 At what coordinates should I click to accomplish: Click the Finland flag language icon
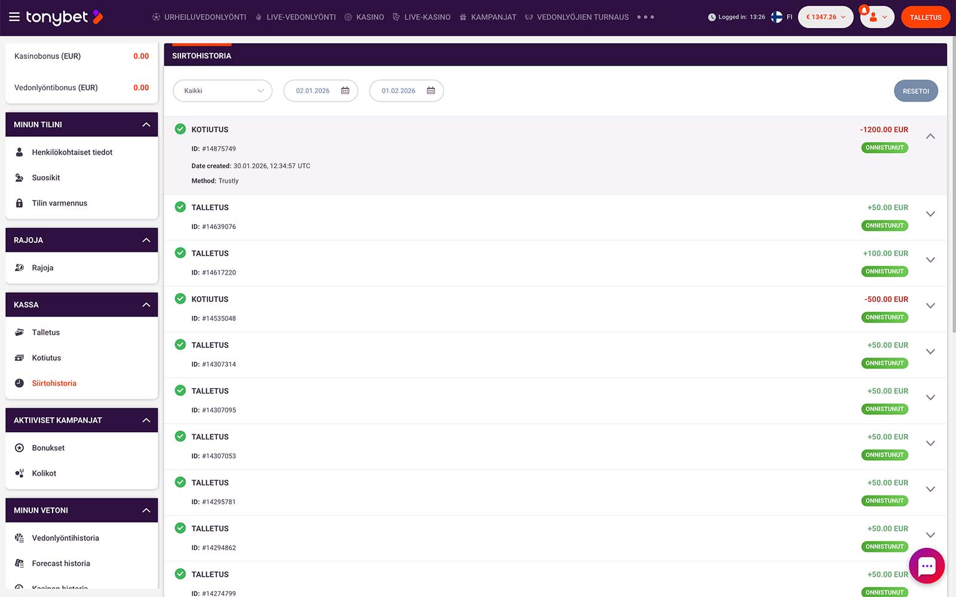pos(777,17)
